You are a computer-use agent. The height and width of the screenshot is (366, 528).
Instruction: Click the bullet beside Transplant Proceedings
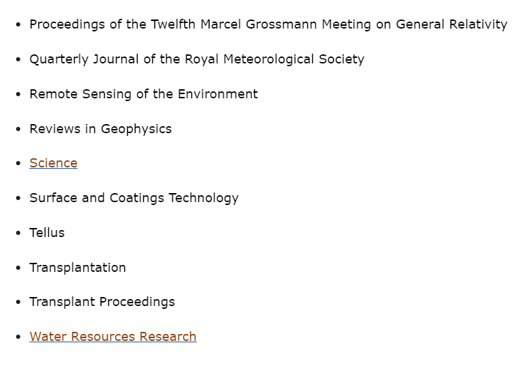tap(18, 303)
